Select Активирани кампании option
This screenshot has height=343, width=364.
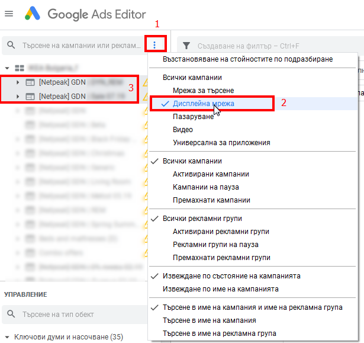[211, 174]
